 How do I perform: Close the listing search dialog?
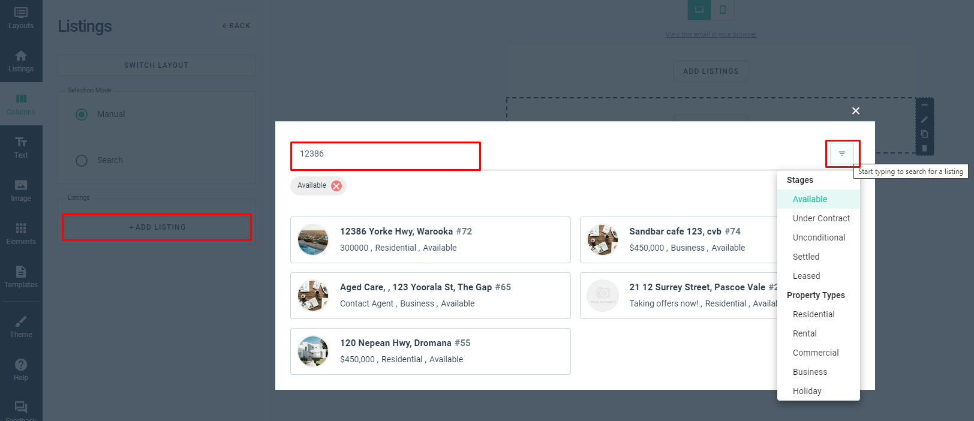[x=856, y=110]
